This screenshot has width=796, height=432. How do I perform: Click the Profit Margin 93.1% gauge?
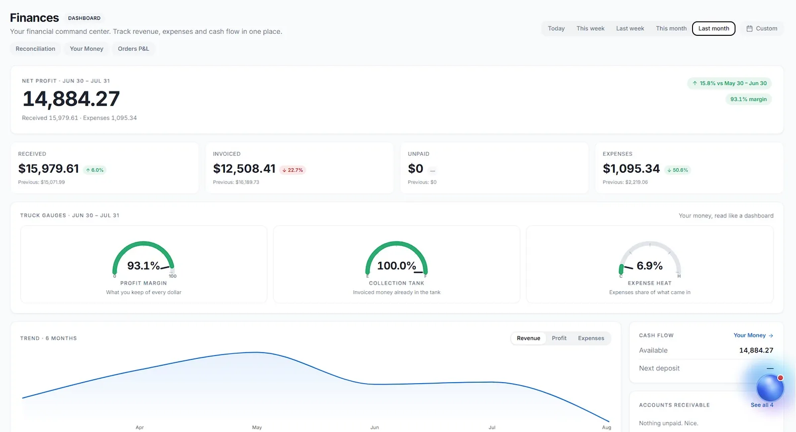point(143,259)
